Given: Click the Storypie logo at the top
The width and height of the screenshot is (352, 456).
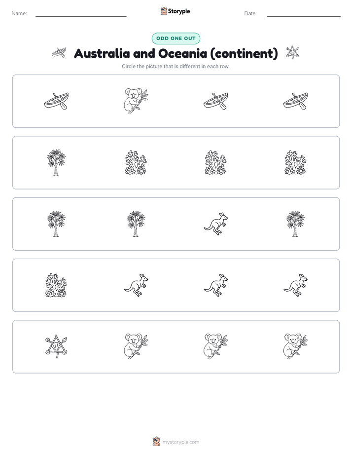Looking at the screenshot, I should pyautogui.click(x=175, y=11).
